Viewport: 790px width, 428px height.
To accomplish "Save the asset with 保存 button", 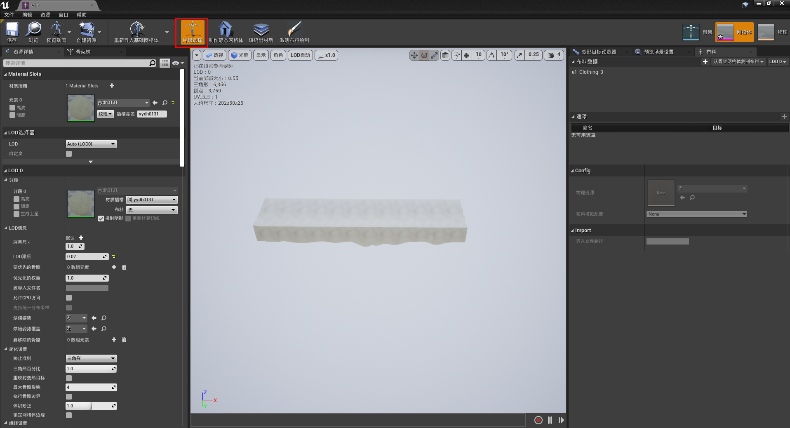I will coord(11,32).
